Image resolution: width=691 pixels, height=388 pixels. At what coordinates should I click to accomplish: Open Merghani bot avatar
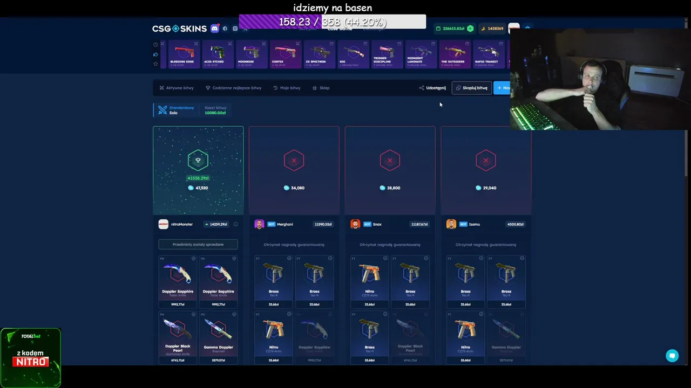[x=259, y=224]
